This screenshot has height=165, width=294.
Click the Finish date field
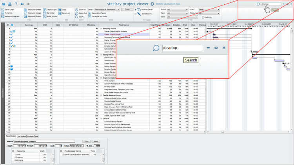pos(40,146)
